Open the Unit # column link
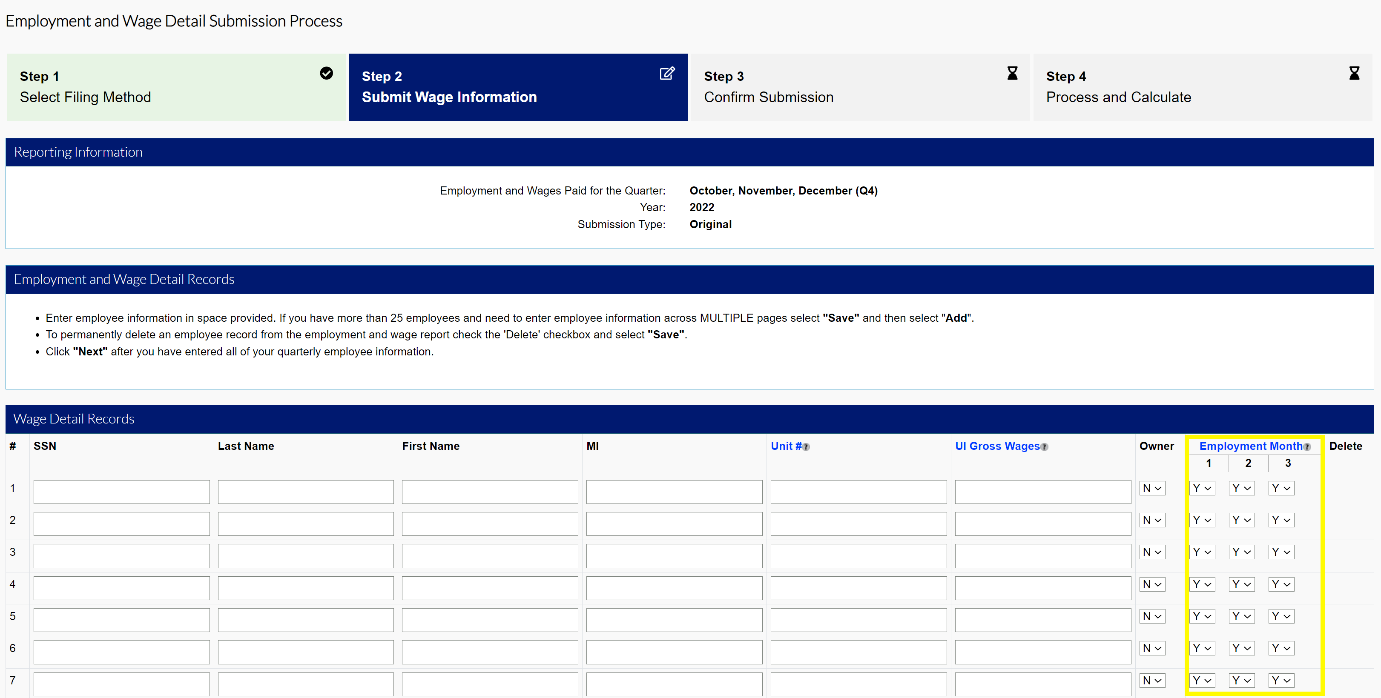The image size is (1381, 698). (787, 446)
